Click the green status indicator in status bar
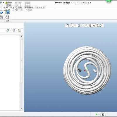 97,114
